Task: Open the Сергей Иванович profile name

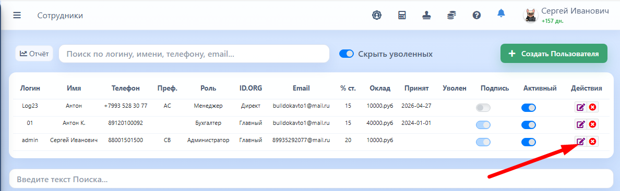Action: 575,11
